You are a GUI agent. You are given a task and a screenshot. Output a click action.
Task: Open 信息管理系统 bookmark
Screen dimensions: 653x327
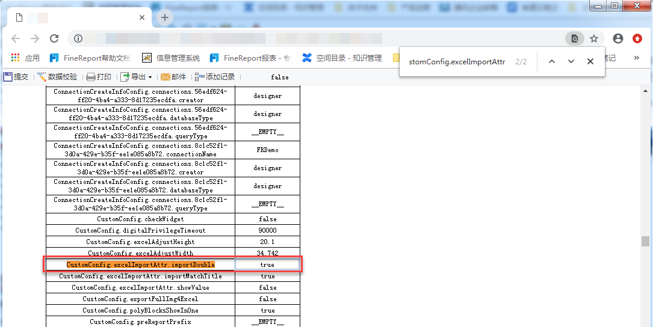tap(171, 58)
